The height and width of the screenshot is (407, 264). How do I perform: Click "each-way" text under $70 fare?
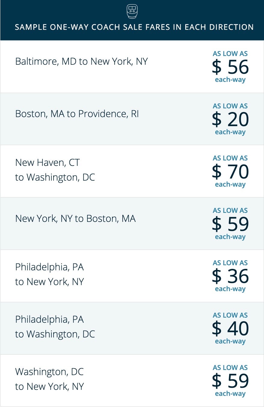pyautogui.click(x=230, y=185)
